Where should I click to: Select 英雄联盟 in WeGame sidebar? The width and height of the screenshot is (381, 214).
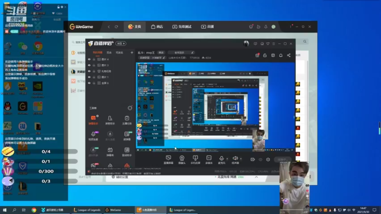(78, 72)
